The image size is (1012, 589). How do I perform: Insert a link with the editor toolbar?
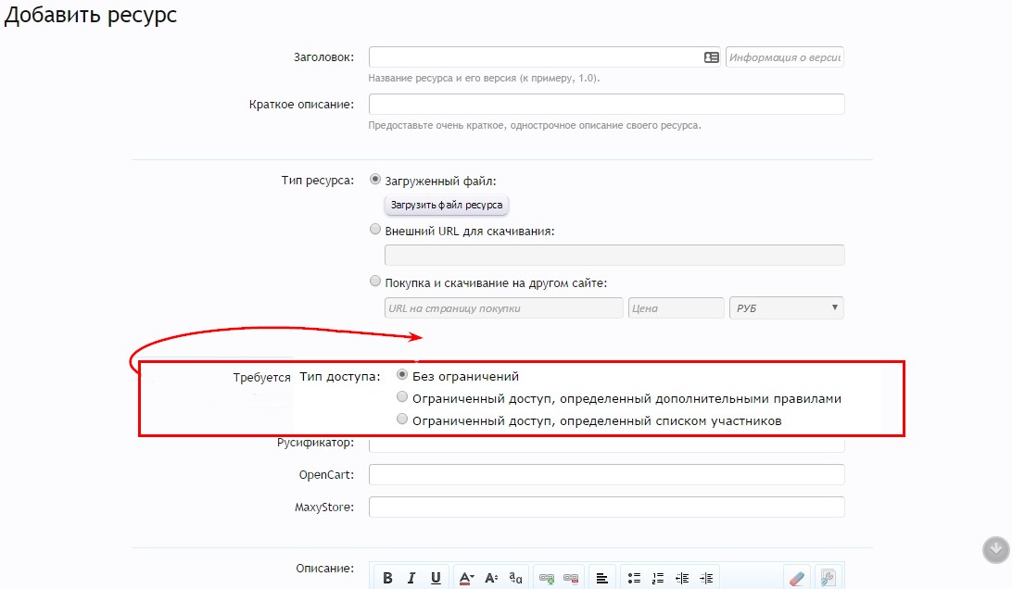547,578
